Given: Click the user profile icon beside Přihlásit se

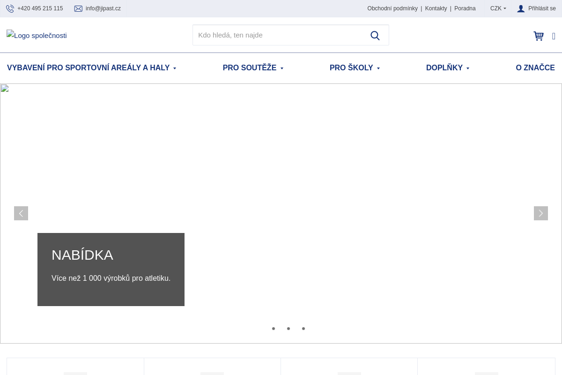Looking at the screenshot, I should (521, 8).
